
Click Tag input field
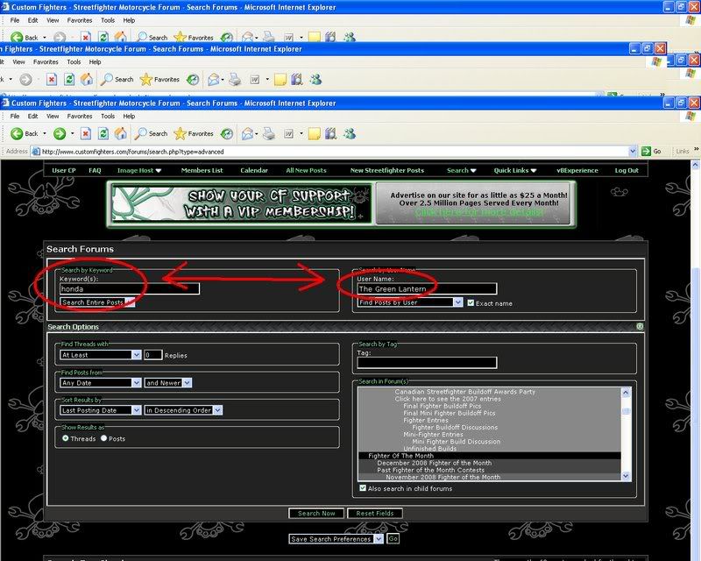427,362
